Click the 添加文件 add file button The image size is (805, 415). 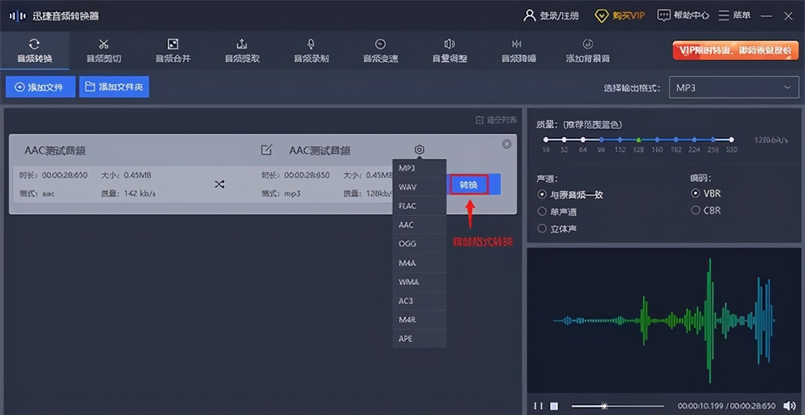coord(40,87)
